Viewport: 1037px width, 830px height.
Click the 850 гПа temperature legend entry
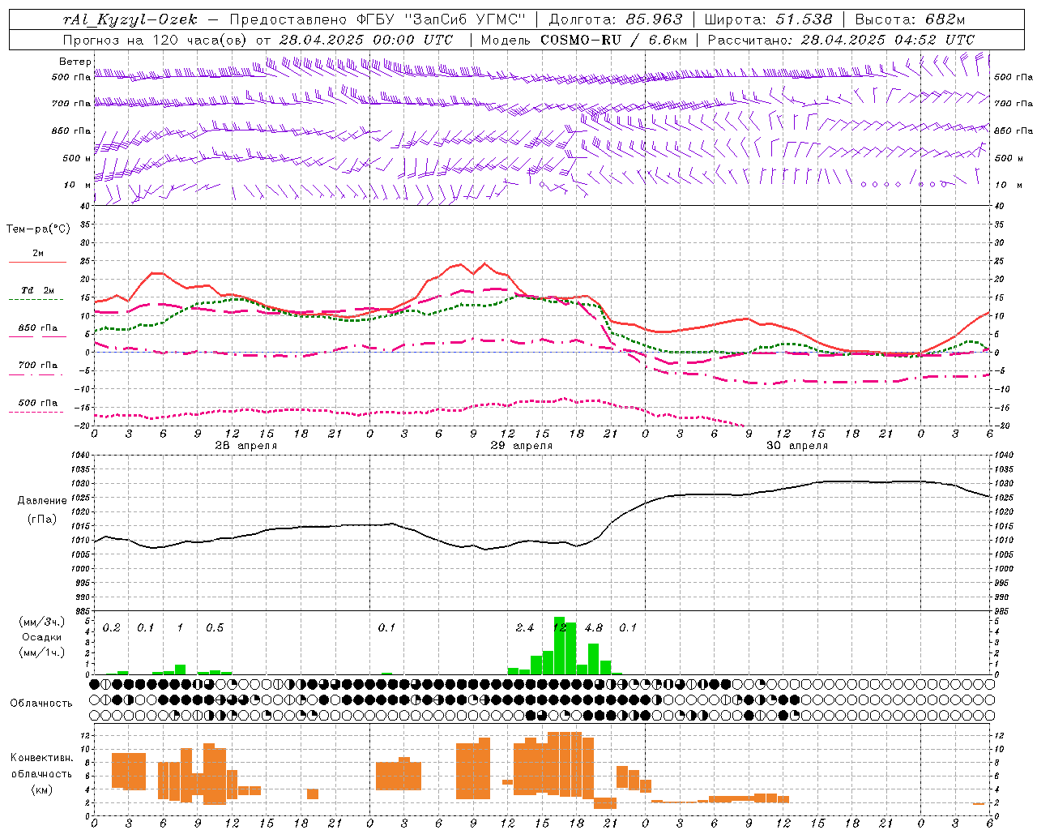click(38, 331)
